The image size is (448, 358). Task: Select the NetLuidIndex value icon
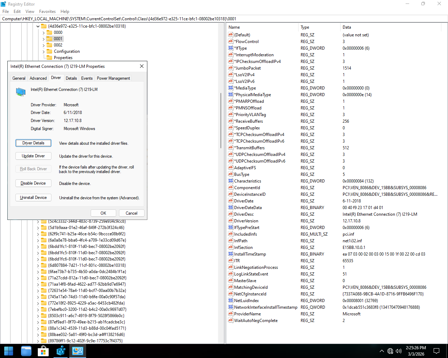[230, 301]
